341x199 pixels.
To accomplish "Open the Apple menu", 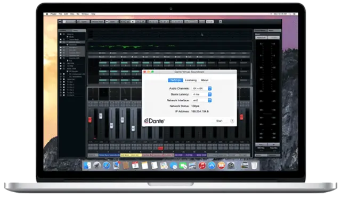I will tap(47, 14).
